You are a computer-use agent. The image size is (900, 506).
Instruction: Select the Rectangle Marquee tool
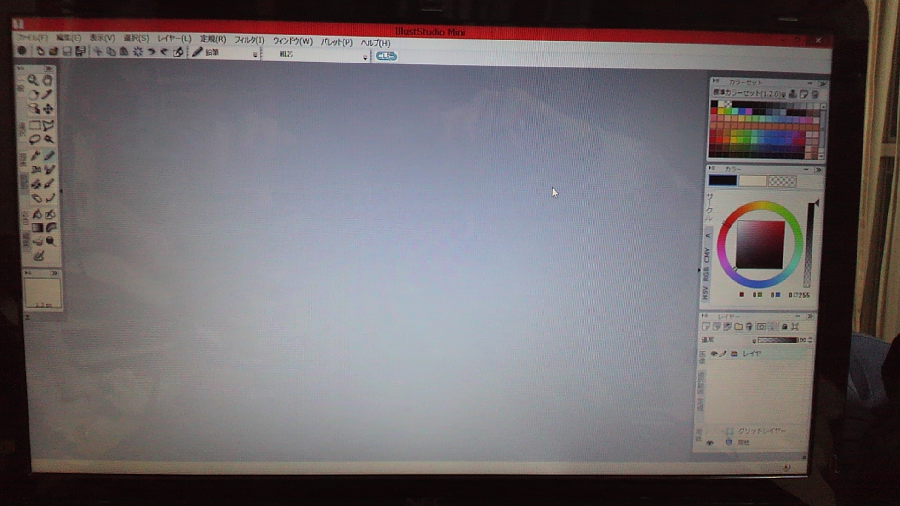click(x=34, y=125)
